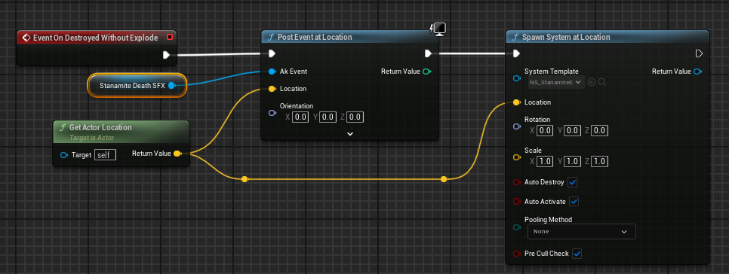Click the Auto Activate input pin
The width and height of the screenshot is (729, 274).
pyautogui.click(x=516, y=202)
